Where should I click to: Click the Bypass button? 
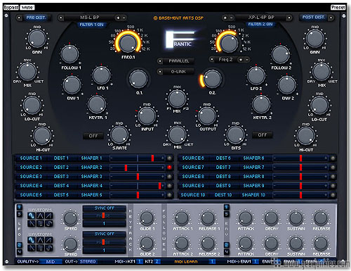(x=11, y=8)
